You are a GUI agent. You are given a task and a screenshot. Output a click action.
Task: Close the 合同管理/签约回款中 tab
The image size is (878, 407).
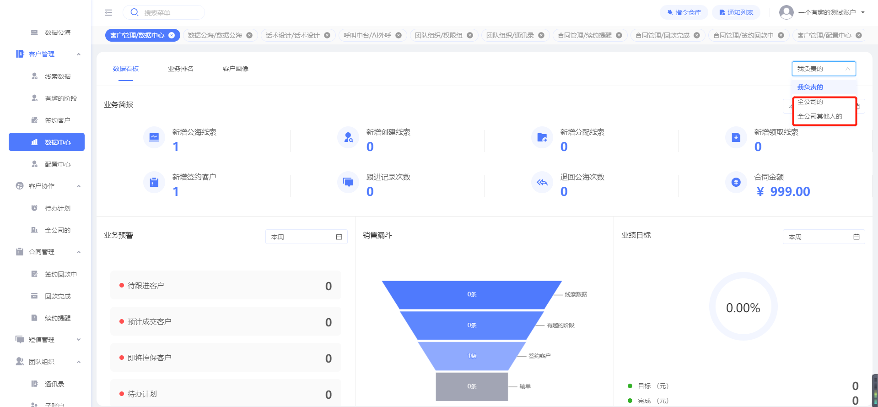click(x=781, y=35)
